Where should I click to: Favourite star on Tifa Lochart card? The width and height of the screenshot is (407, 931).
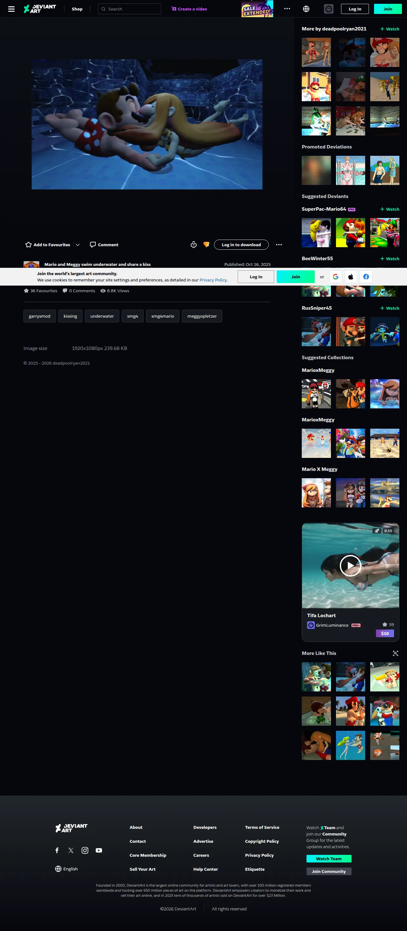(x=385, y=624)
